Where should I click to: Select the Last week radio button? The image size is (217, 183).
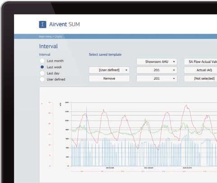point(42,67)
